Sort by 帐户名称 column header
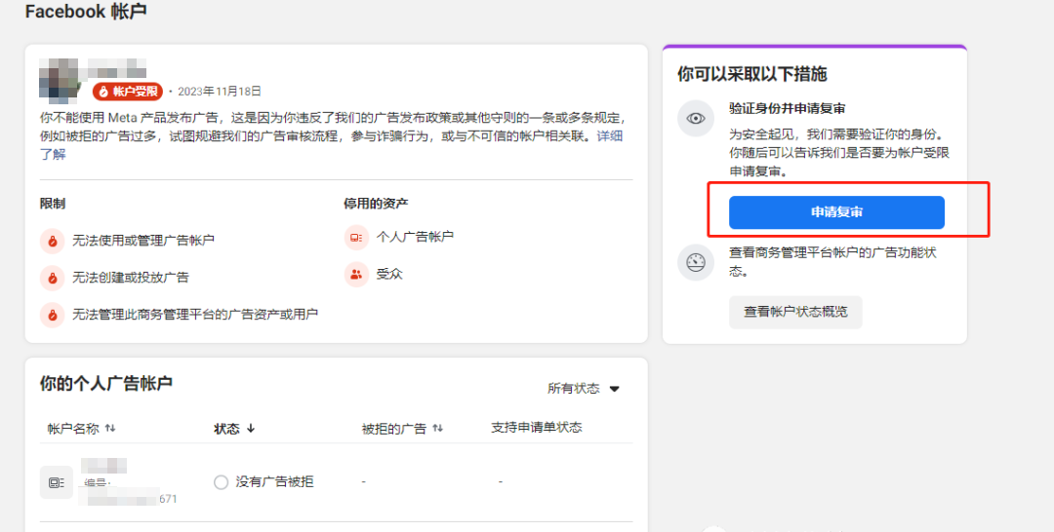This screenshot has height=532, width=1054. [x=81, y=428]
